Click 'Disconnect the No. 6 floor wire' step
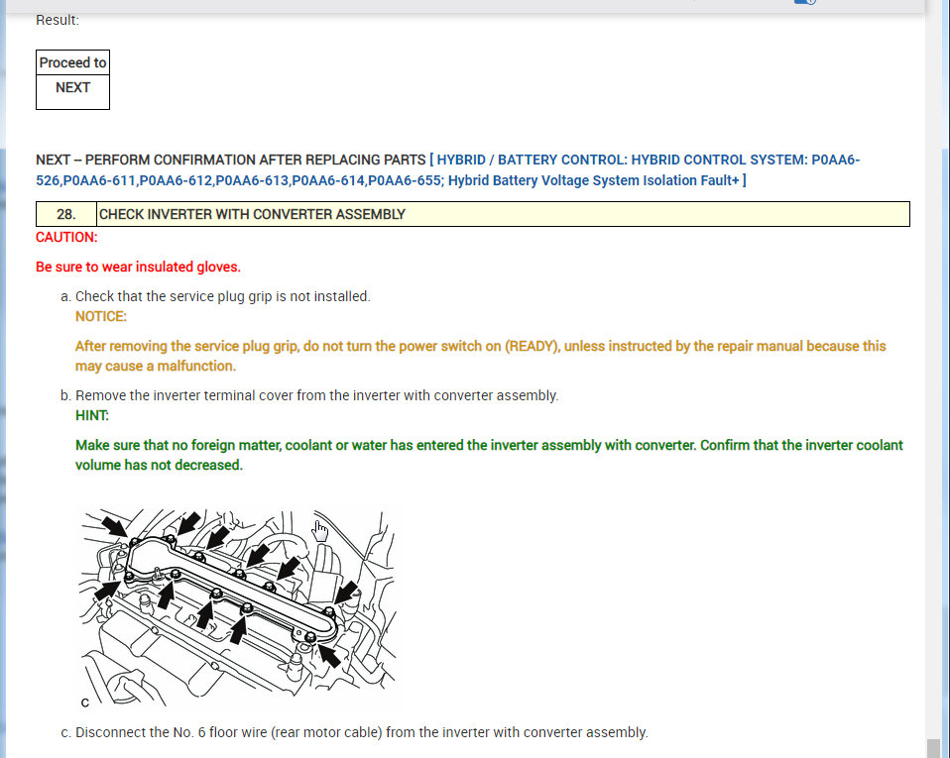 tap(362, 732)
